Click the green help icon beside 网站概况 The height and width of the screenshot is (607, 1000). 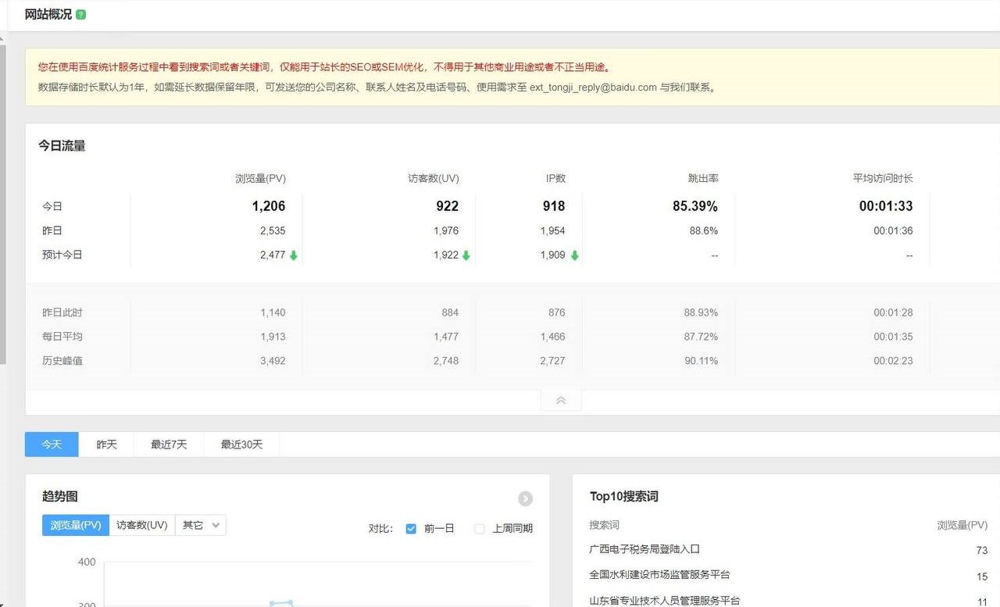pyautogui.click(x=81, y=15)
